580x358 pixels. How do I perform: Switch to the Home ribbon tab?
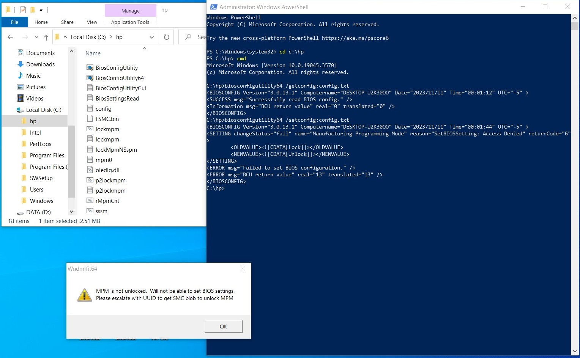click(x=41, y=22)
